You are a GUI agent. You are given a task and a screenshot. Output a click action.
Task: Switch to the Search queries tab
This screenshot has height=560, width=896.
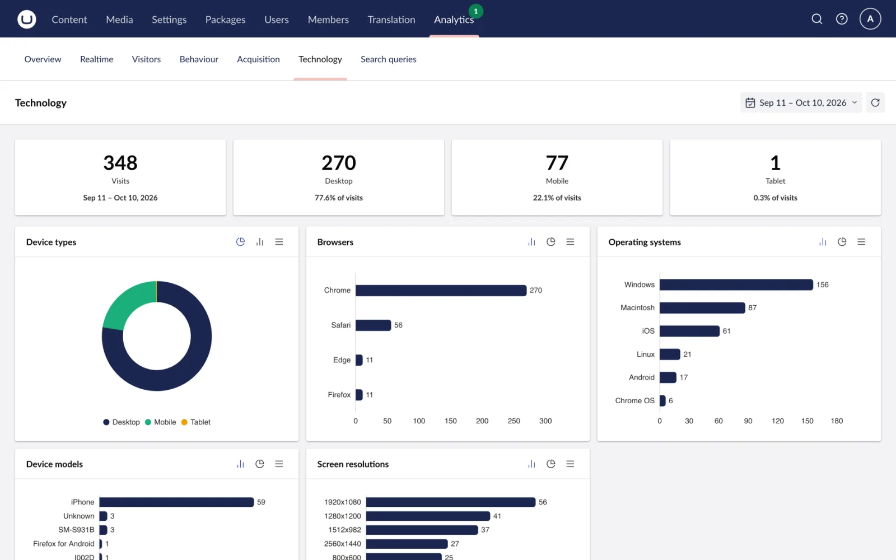coord(389,59)
